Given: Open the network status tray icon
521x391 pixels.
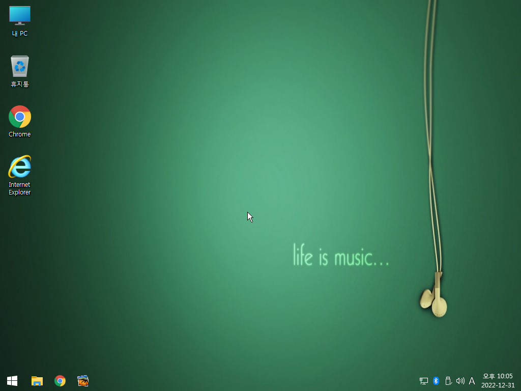Looking at the screenshot, I should click(424, 381).
